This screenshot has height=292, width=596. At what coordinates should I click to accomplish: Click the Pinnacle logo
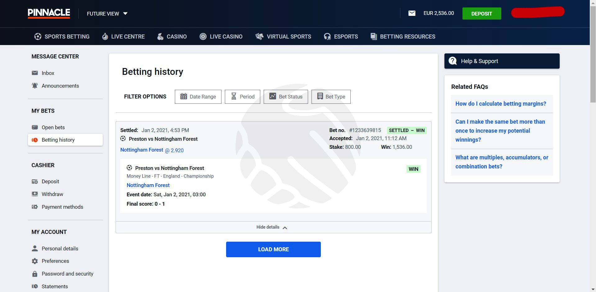49,13
